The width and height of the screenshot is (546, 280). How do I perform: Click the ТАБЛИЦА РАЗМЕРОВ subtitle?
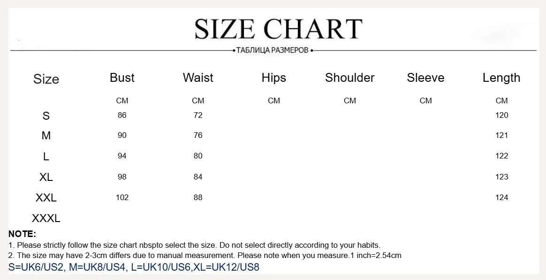click(273, 50)
